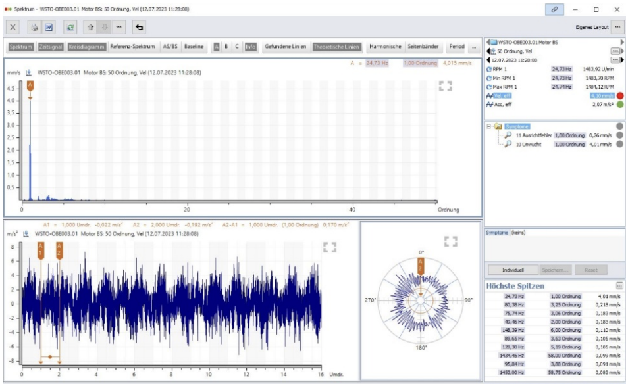
Task: Click the Referenz-Spektrum button
Action: 132,47
